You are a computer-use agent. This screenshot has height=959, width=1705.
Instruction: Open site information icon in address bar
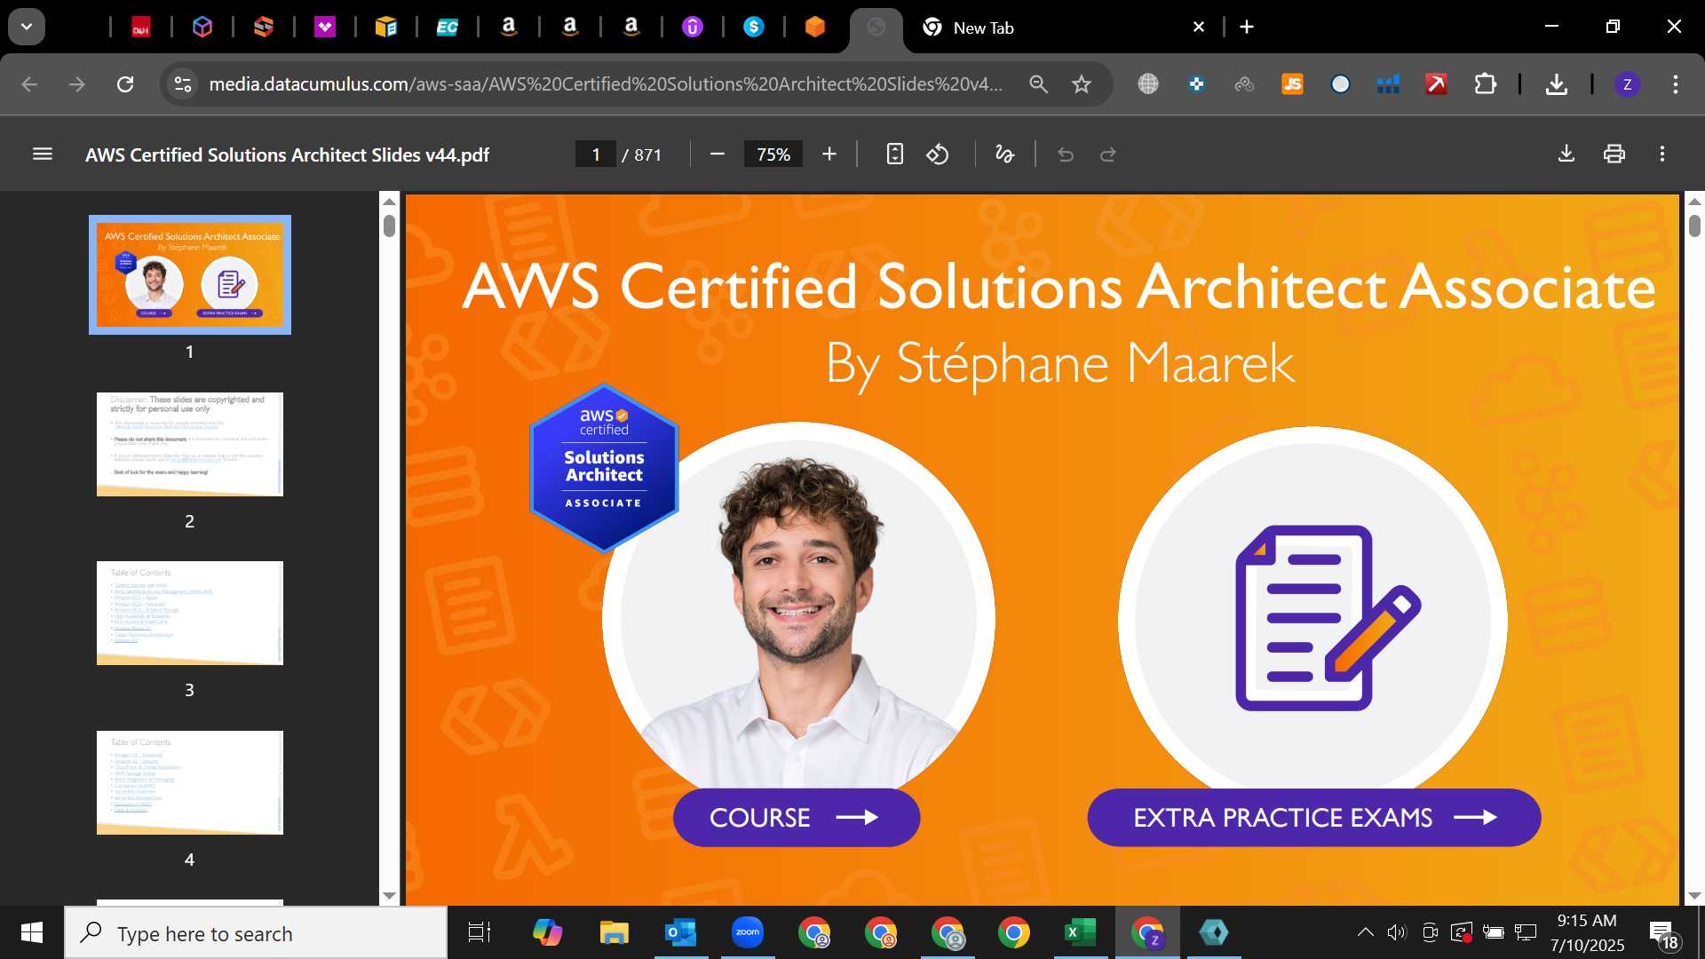coord(182,84)
